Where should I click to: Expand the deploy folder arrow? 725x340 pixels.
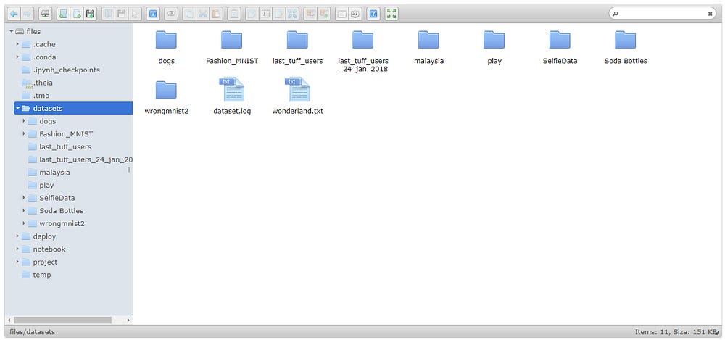click(x=17, y=236)
